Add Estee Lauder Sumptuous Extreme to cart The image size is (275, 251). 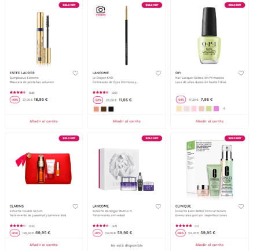[x=43, y=121]
